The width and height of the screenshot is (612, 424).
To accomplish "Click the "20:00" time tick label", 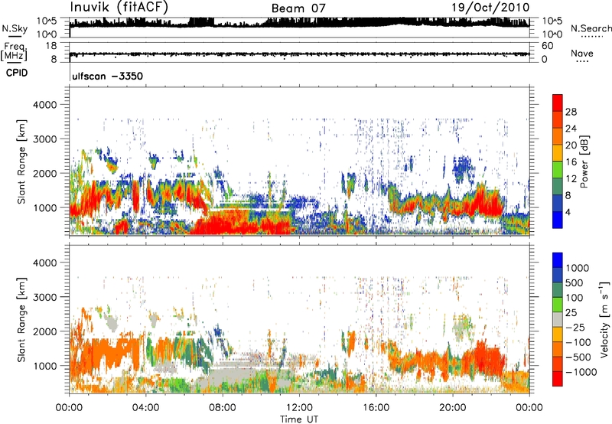I will tap(453, 408).
